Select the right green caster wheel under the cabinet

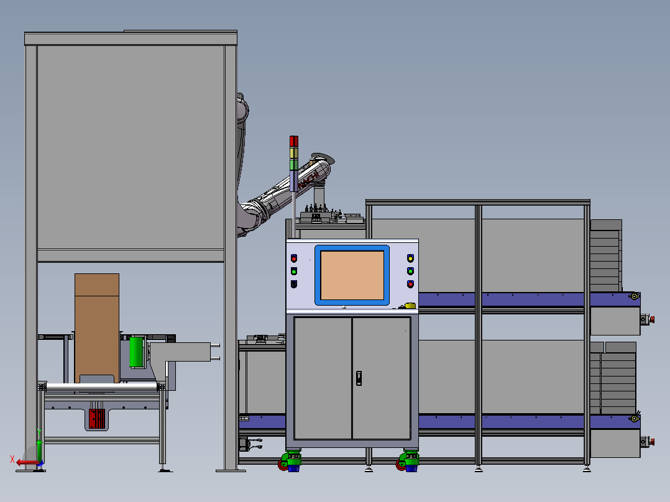point(408,460)
